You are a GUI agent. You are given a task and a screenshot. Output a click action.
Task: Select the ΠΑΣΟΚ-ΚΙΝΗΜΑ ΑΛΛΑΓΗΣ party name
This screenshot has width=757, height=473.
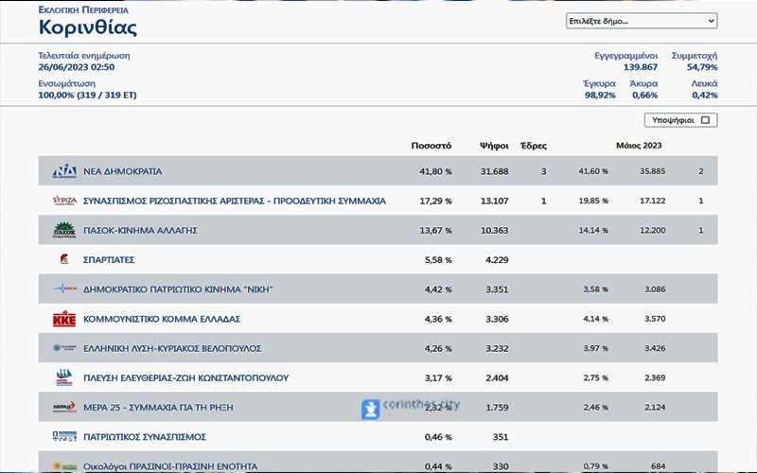pyautogui.click(x=140, y=230)
